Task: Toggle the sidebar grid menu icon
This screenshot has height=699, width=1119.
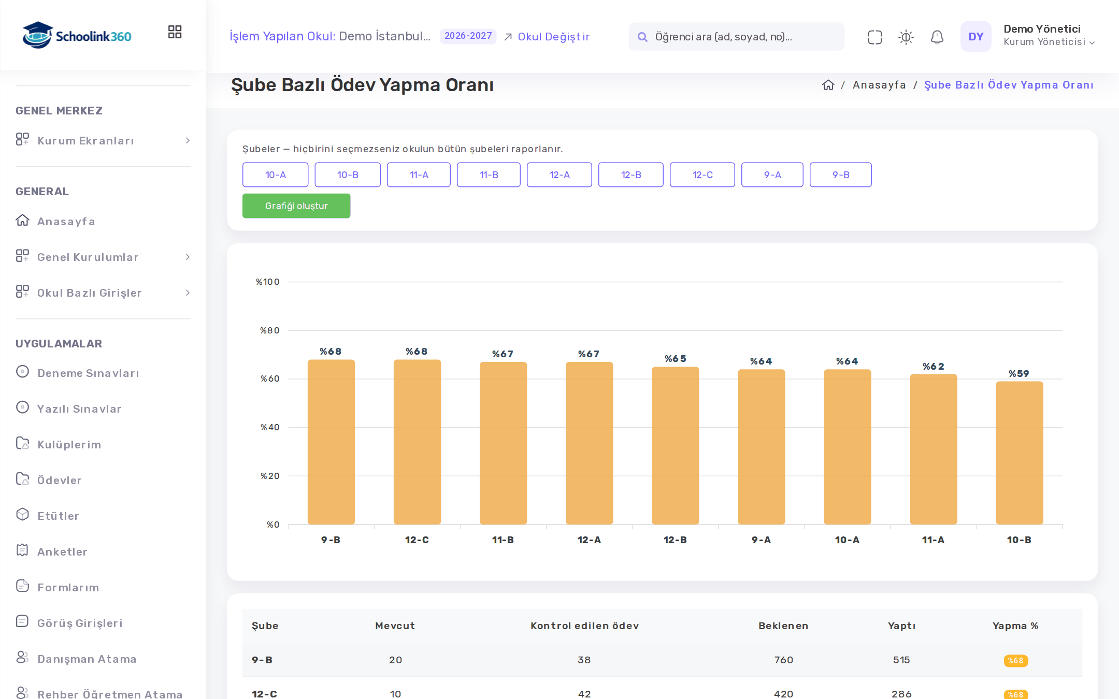Action: coord(175,32)
